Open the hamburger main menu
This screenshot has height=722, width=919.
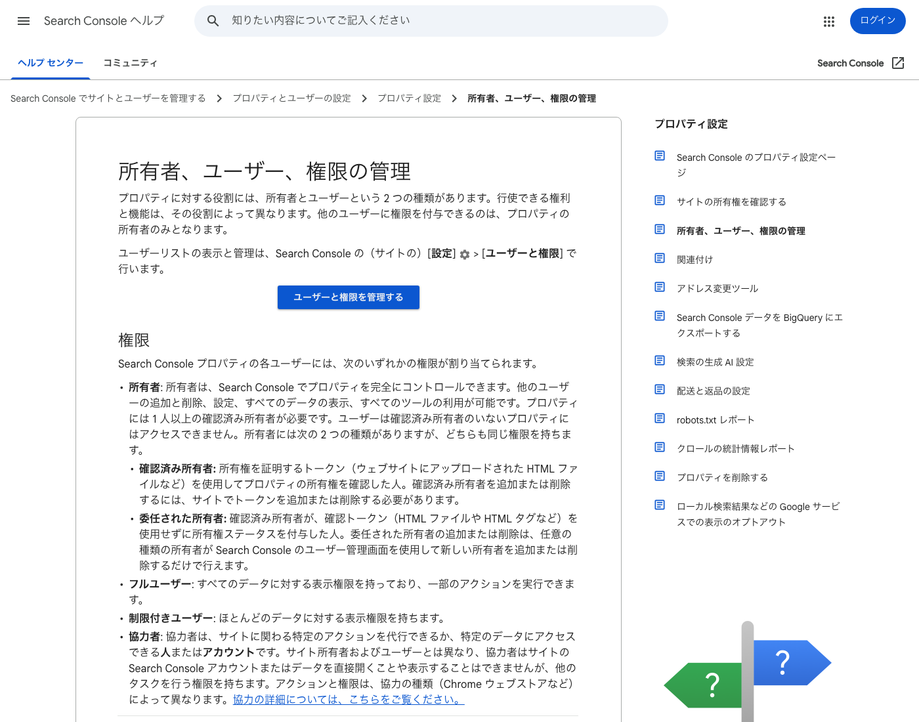[24, 21]
